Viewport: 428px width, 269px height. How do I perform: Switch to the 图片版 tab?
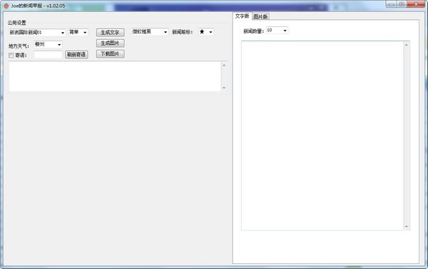[260, 16]
